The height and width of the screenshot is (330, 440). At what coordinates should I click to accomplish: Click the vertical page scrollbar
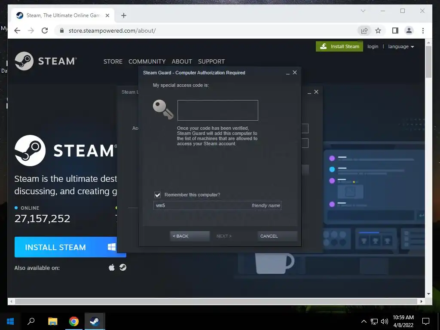tap(428, 62)
